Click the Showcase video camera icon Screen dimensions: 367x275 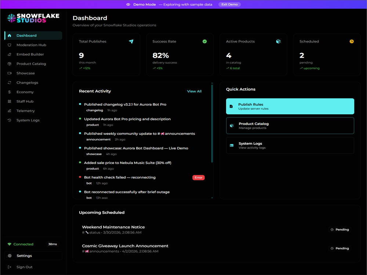pyautogui.click(x=10, y=73)
